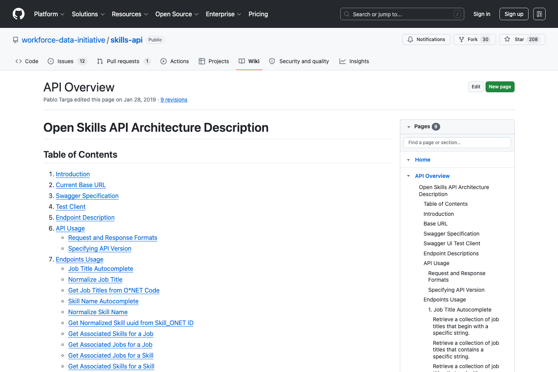Viewport: 558px width, 372px height.
Task: Open the command palette icon near Sign up
Action: [539, 14]
